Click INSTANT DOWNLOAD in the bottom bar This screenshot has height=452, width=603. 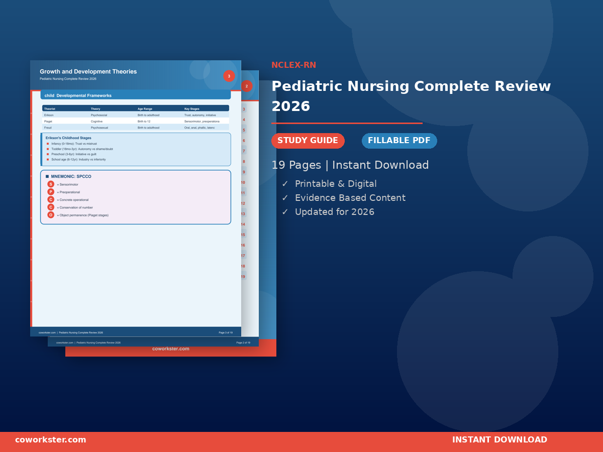point(499,440)
